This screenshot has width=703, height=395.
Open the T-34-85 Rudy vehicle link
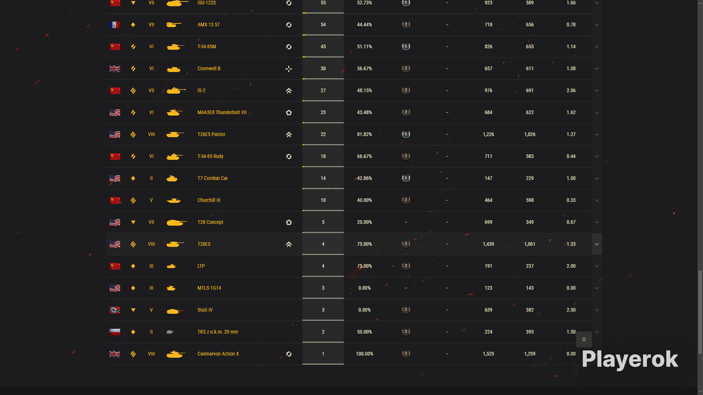click(210, 156)
